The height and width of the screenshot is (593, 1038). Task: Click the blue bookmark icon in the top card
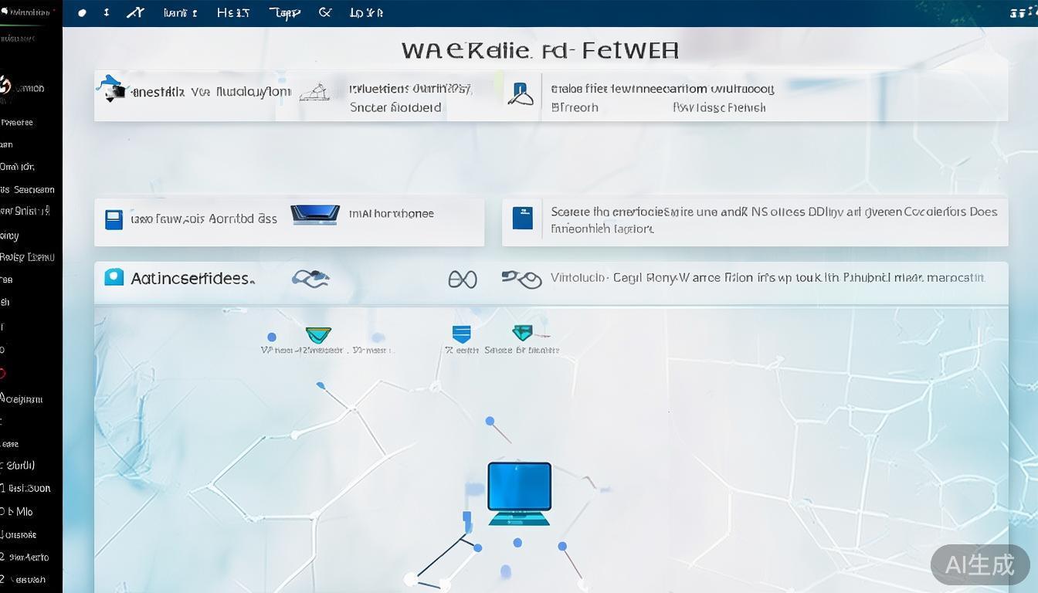click(521, 94)
